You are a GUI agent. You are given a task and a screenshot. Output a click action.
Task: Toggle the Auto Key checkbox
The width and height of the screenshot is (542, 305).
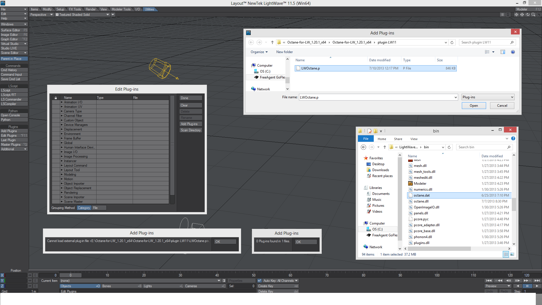coord(259,281)
